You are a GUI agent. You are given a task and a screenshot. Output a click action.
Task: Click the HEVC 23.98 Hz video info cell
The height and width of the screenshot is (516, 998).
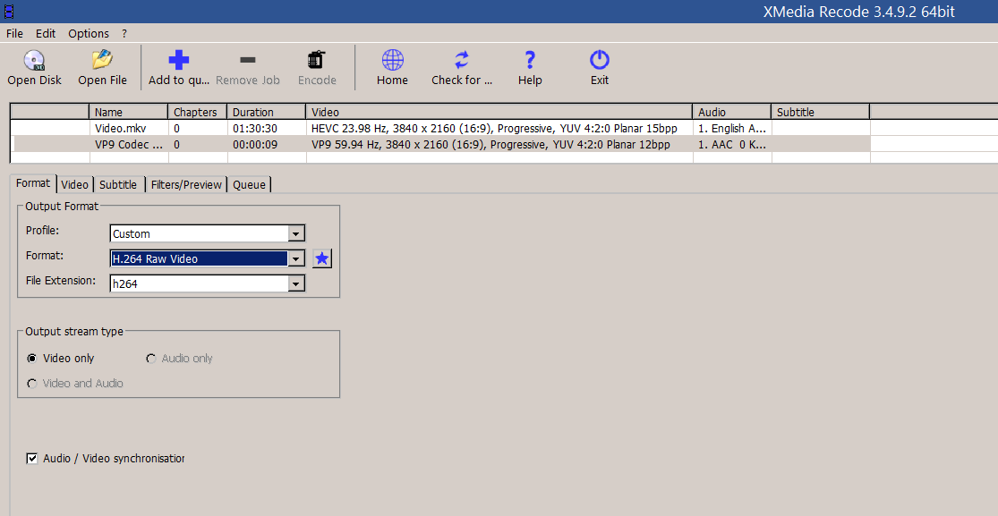point(499,129)
